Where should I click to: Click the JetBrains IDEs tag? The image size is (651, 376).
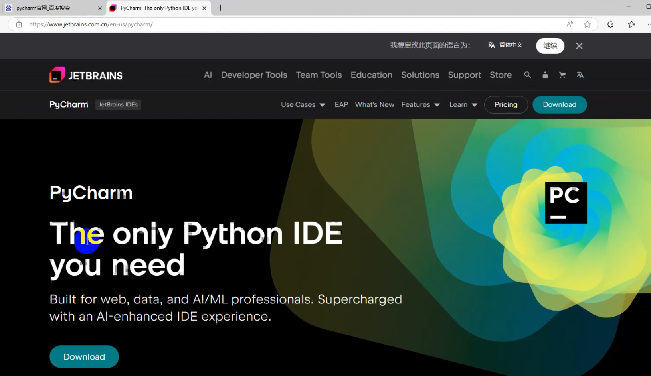point(118,104)
